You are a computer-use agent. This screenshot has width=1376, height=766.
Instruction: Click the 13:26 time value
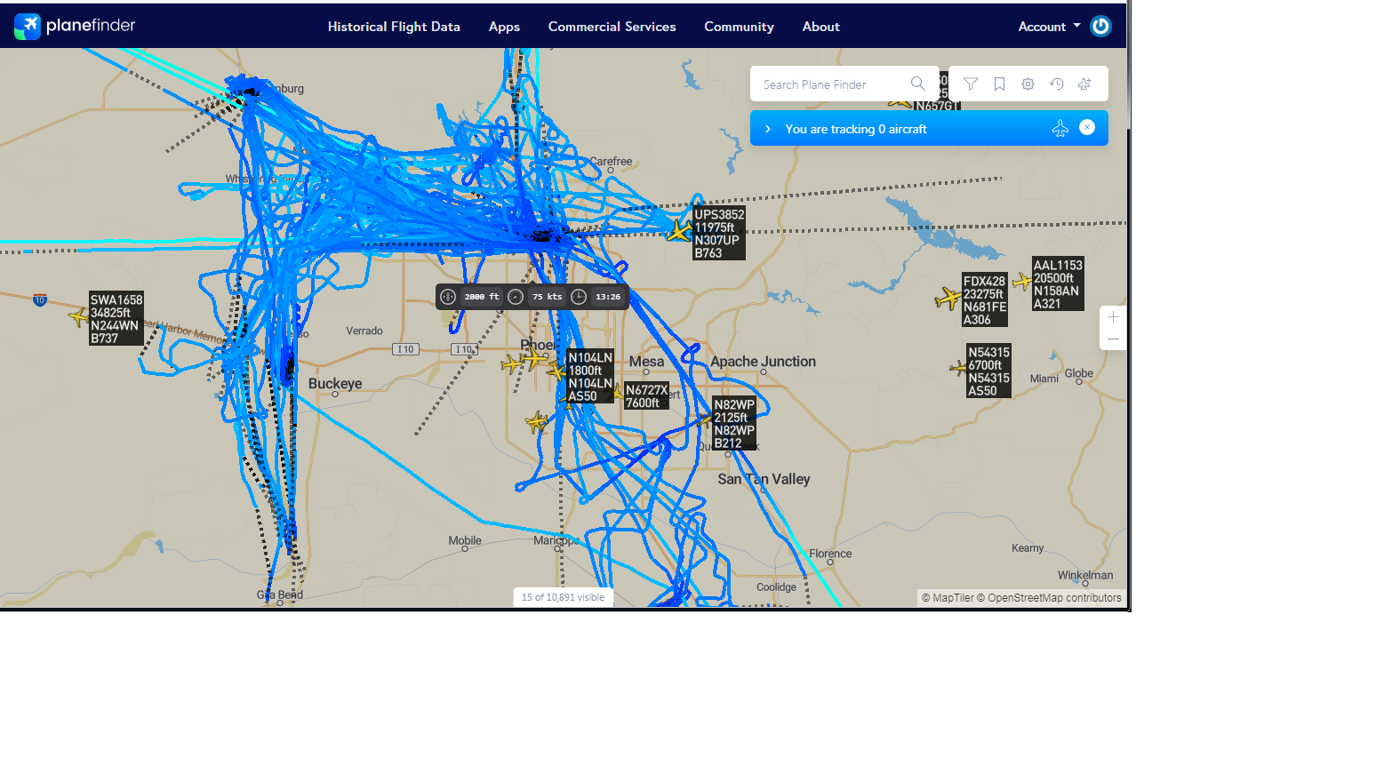pyautogui.click(x=608, y=297)
